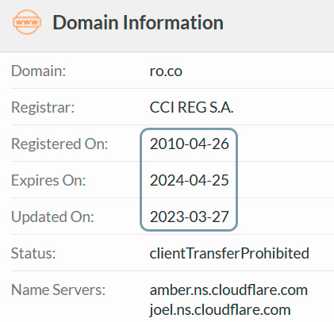The height and width of the screenshot is (322, 334).
Task: Click the Registered On: label
Action: (x=60, y=144)
